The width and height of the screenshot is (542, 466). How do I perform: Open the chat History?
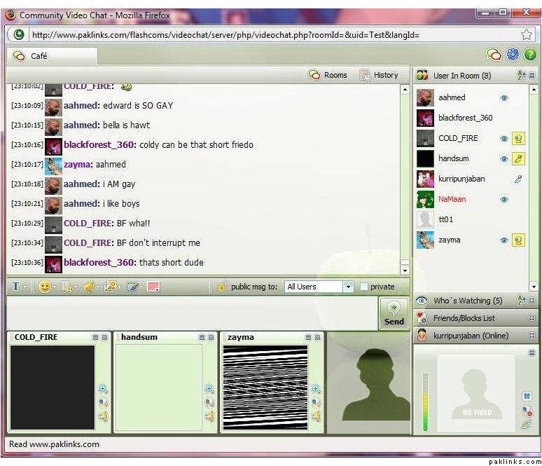[x=378, y=75]
